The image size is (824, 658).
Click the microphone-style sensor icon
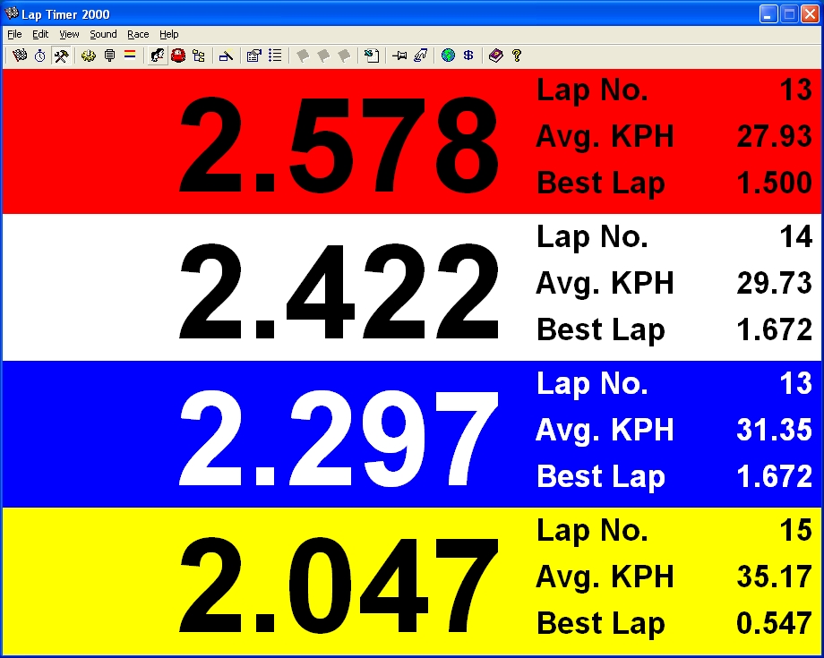(x=109, y=56)
